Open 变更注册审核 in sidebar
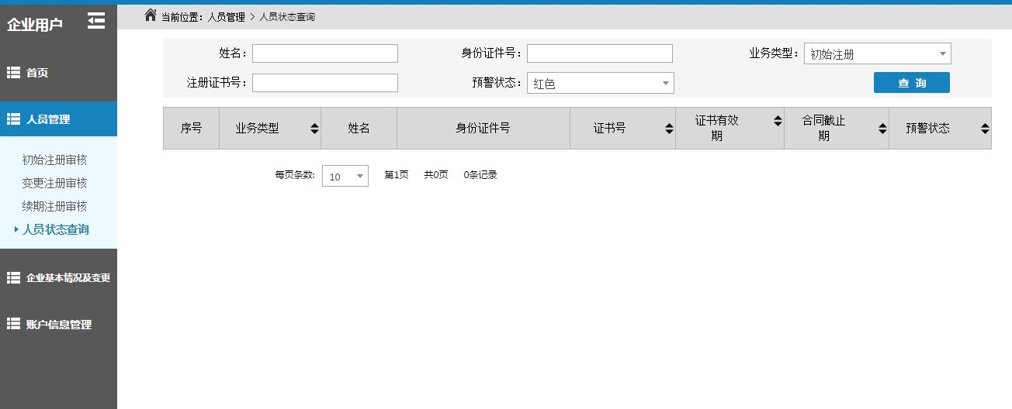This screenshot has width=1012, height=409. tap(54, 184)
